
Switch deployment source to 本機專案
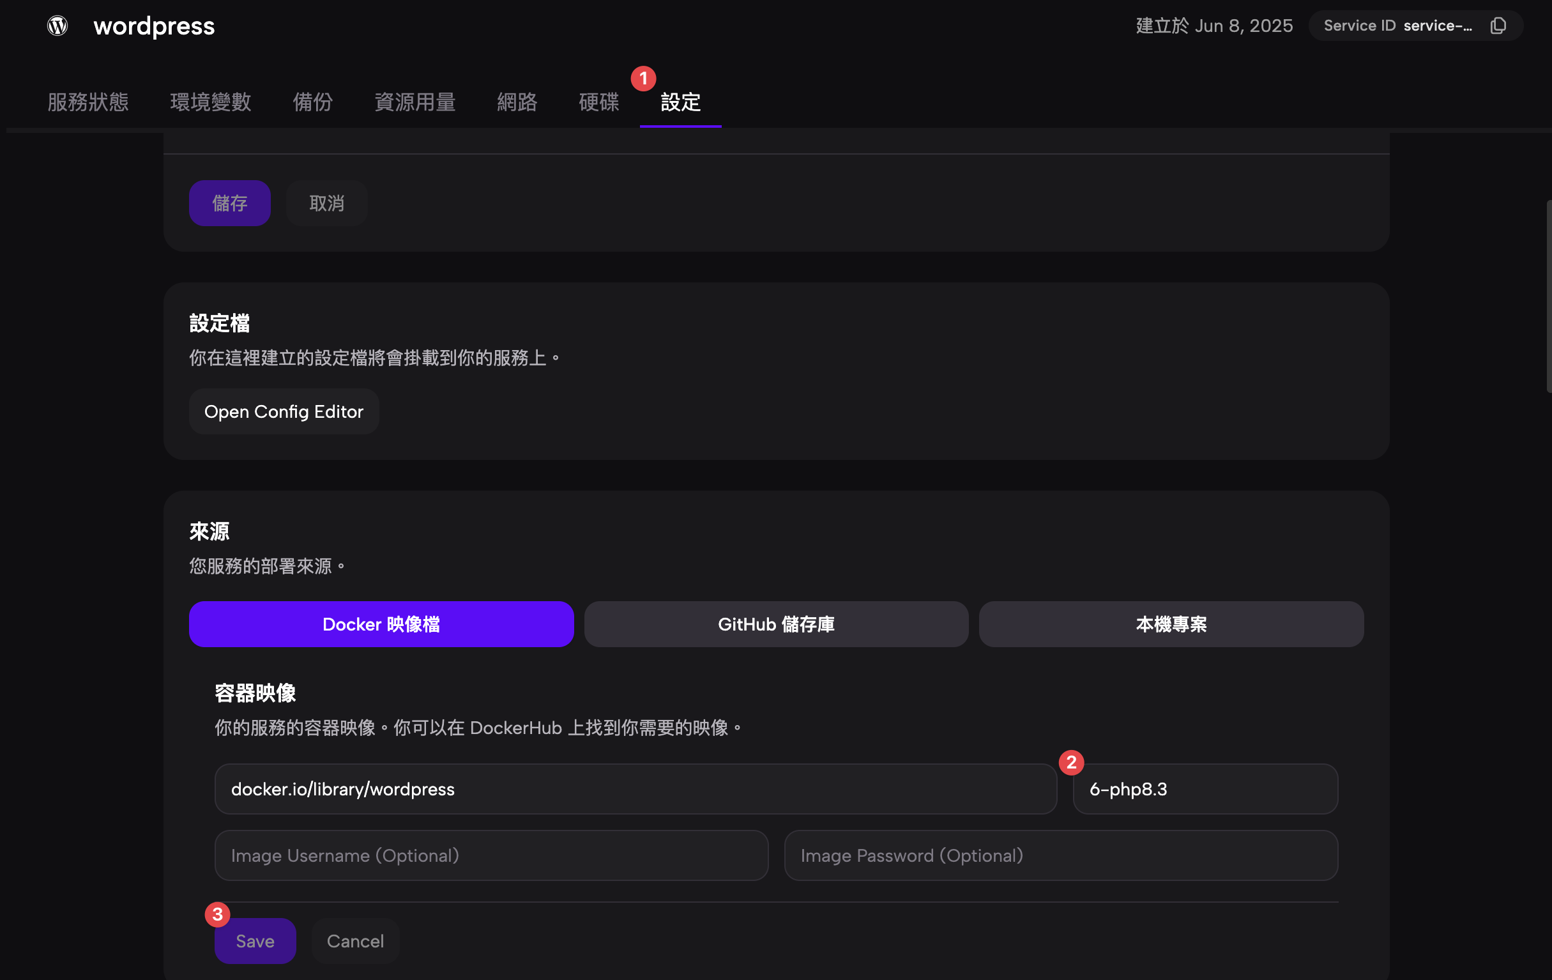coord(1171,624)
